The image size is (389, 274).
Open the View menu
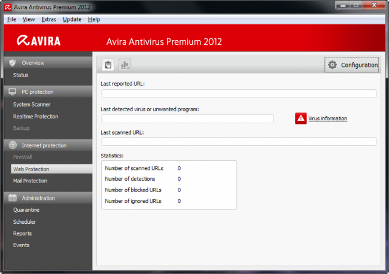click(29, 19)
